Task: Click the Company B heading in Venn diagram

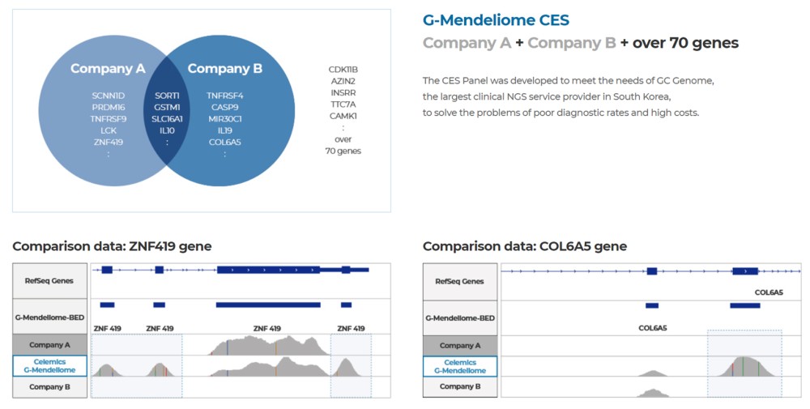Action: tap(224, 69)
